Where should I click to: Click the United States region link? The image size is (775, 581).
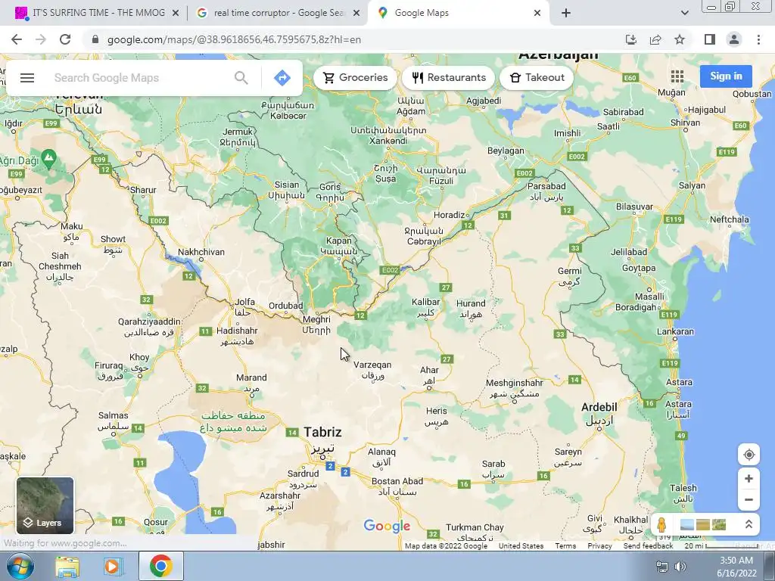pyautogui.click(x=521, y=546)
